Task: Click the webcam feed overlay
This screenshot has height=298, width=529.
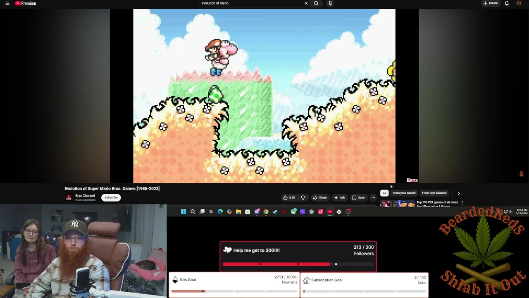Action: click(83, 251)
